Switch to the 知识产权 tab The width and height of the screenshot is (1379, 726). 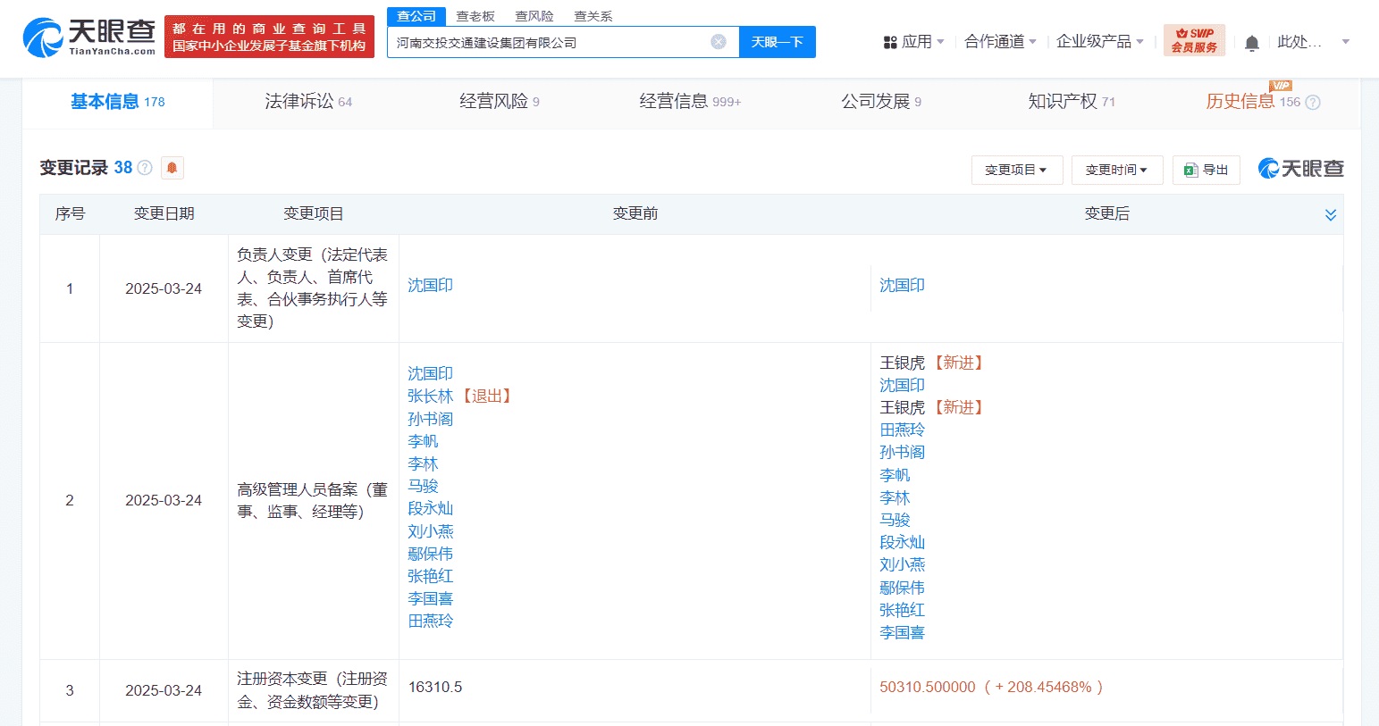coord(1071,102)
